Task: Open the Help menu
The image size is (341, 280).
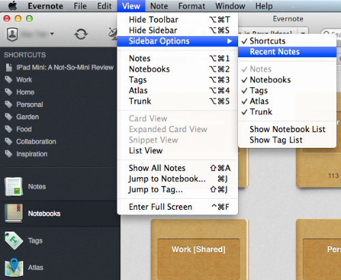Action: pos(264,6)
